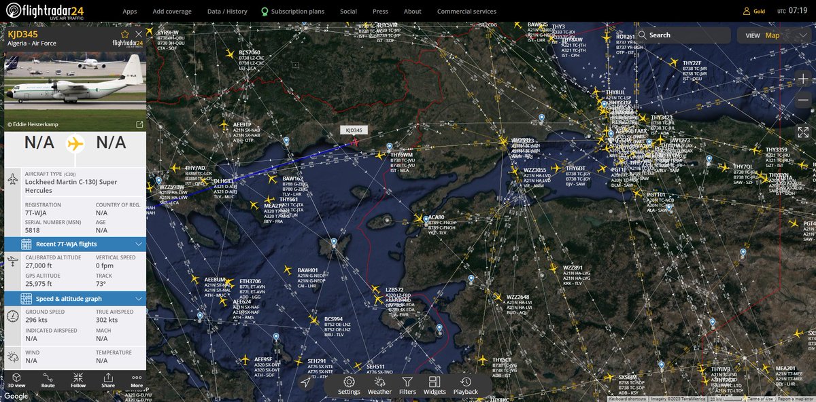Open the About menu

413,12
